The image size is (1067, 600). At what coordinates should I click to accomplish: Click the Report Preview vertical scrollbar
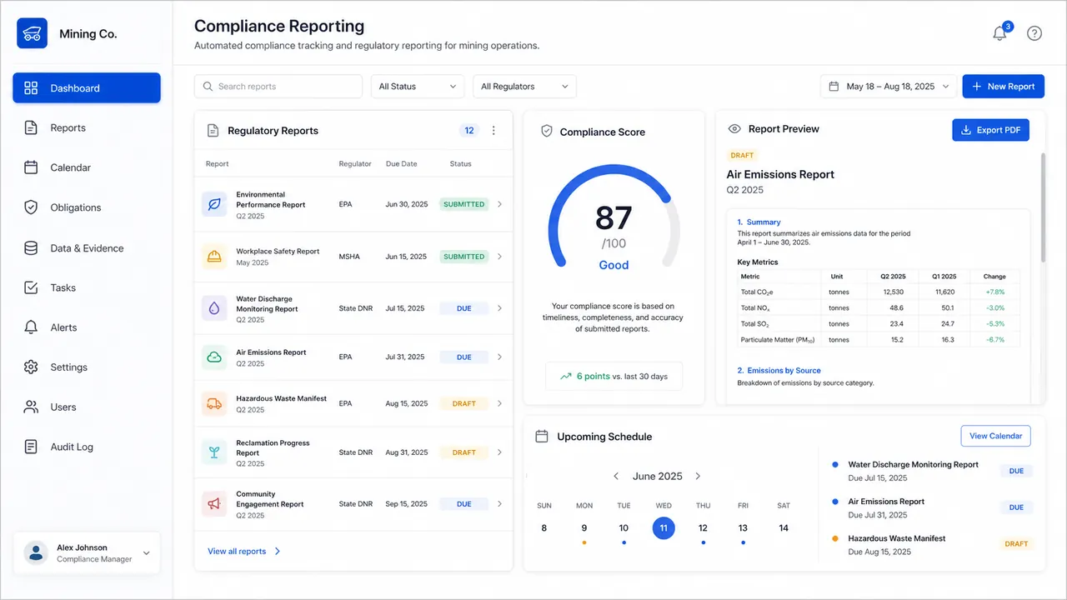tap(1042, 208)
